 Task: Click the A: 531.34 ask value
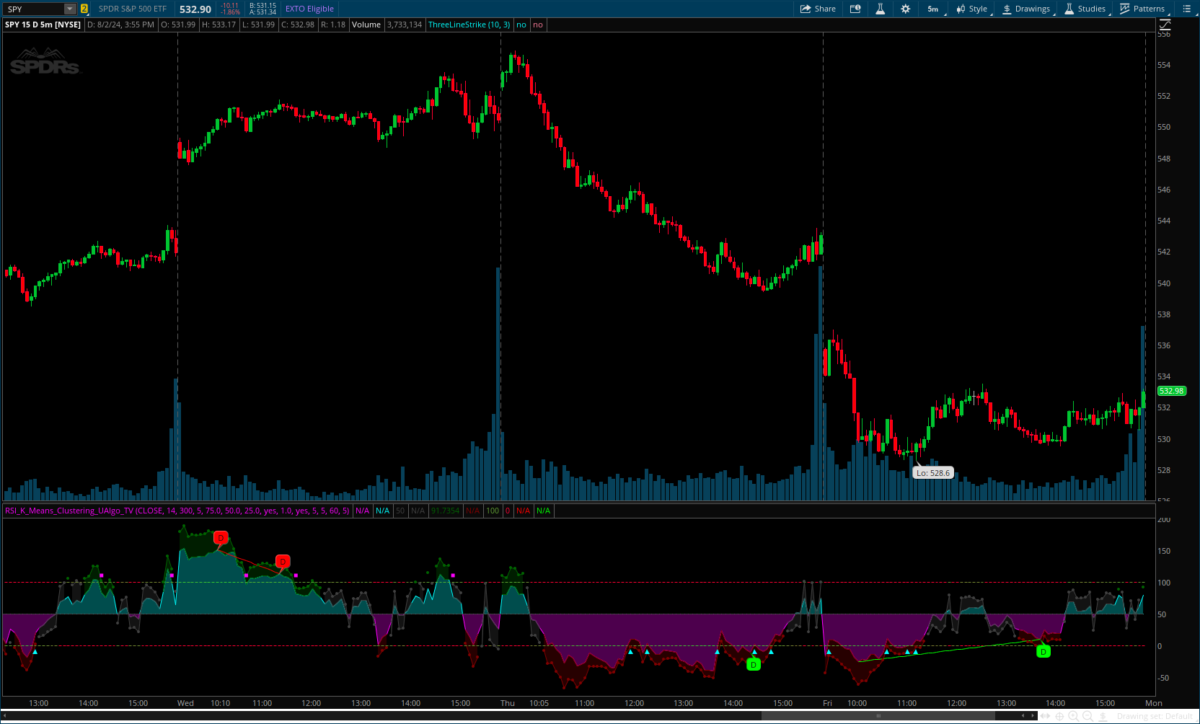(x=262, y=12)
